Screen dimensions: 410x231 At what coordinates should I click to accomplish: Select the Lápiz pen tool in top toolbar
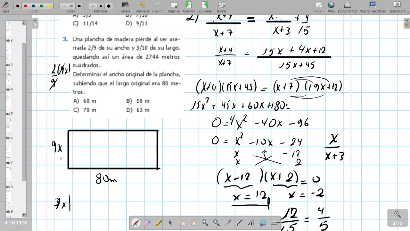click(5, 6)
